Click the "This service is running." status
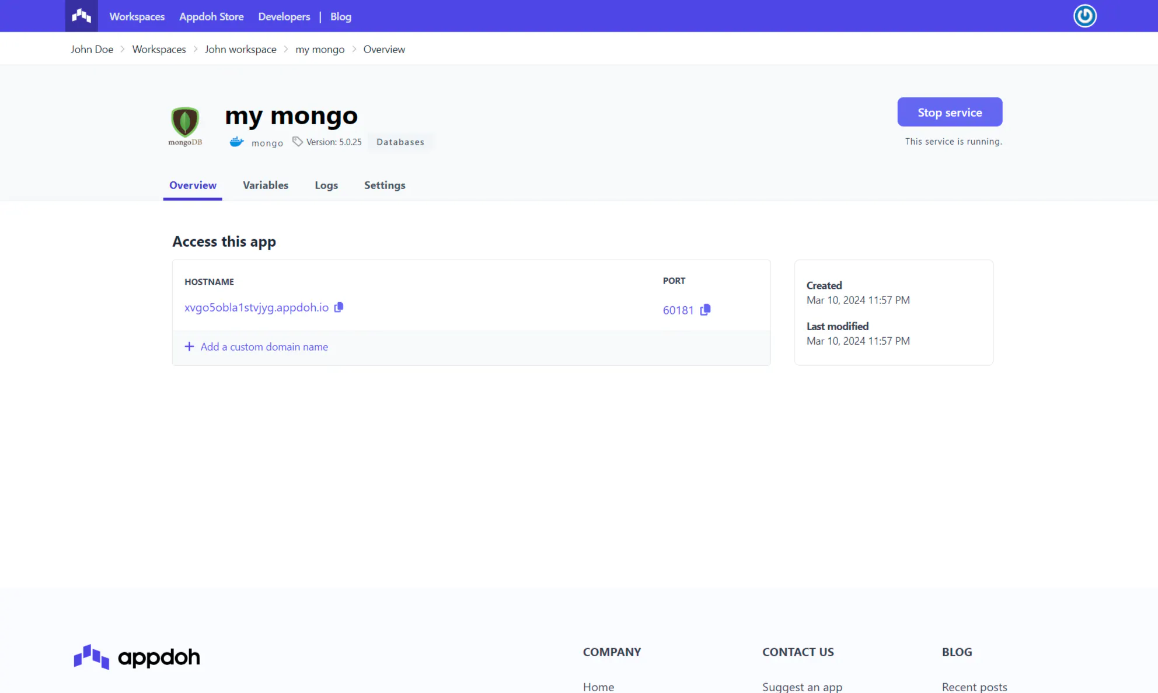This screenshot has width=1158, height=693. [953, 141]
